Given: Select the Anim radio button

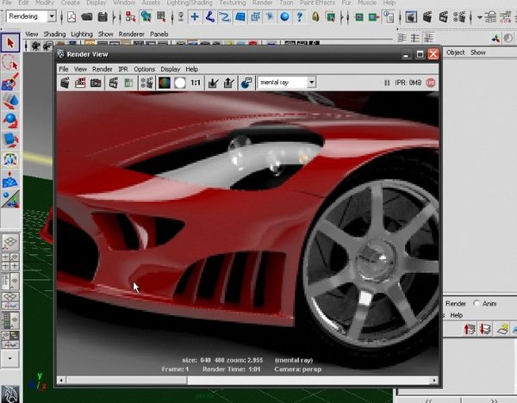Looking at the screenshot, I should click(x=477, y=303).
